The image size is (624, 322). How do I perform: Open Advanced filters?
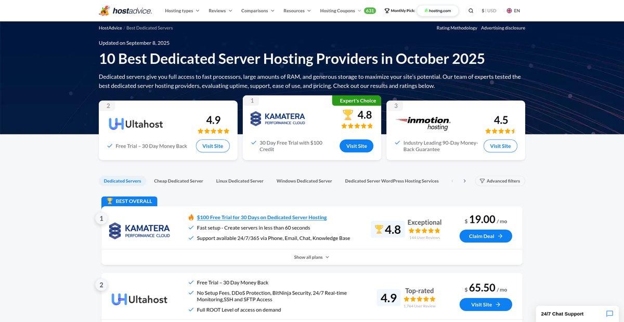[x=500, y=181]
